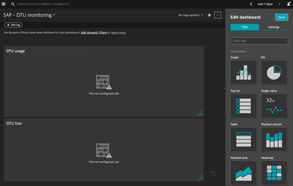Select the Pie visualization tile
The height and width of the screenshot is (186, 293).
pyautogui.click(x=274, y=72)
